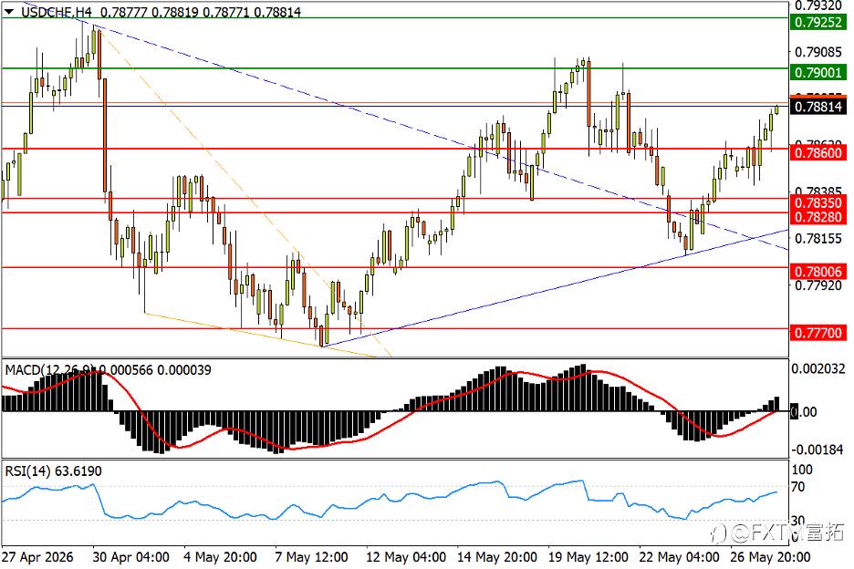
Task: Click the 0.79085 price scale value
Action: coord(818,52)
